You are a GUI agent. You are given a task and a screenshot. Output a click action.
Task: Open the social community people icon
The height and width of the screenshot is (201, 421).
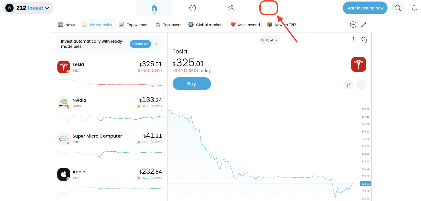click(x=231, y=8)
